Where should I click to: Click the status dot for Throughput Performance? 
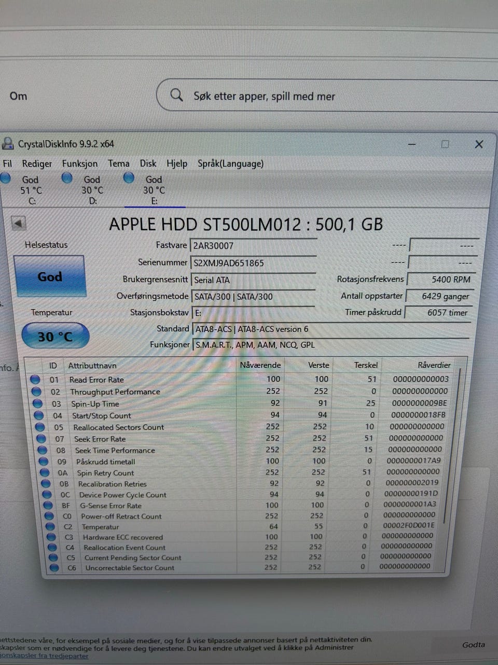pyautogui.click(x=36, y=392)
